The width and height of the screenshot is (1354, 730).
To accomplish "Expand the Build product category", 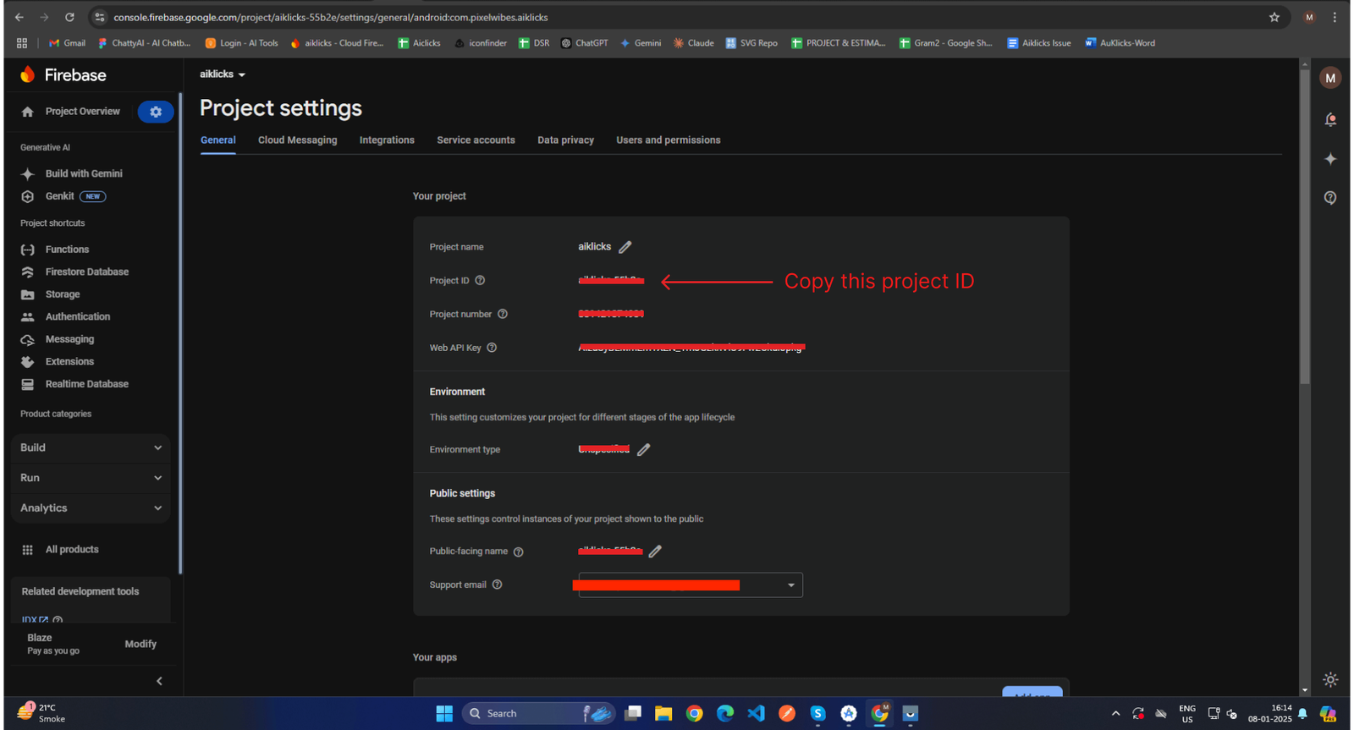I will point(91,447).
